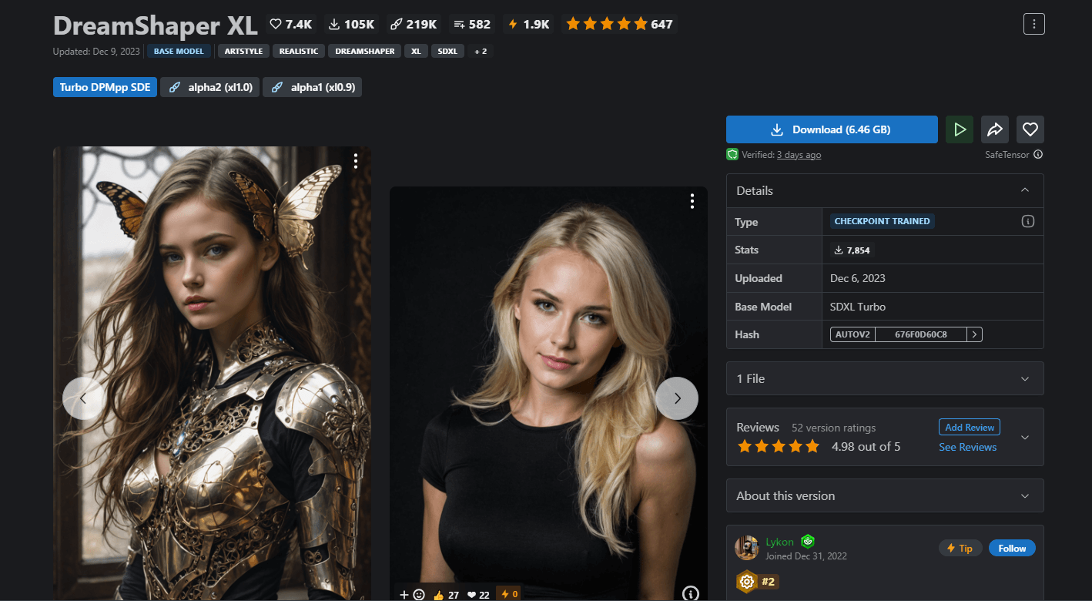This screenshot has width=1092, height=601.
Task: Open the three-dot menu at top right
Action: tap(1033, 24)
